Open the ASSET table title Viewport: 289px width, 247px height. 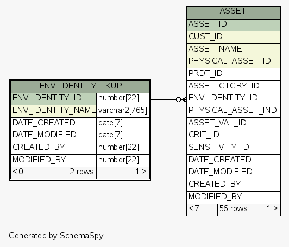pyautogui.click(x=234, y=12)
